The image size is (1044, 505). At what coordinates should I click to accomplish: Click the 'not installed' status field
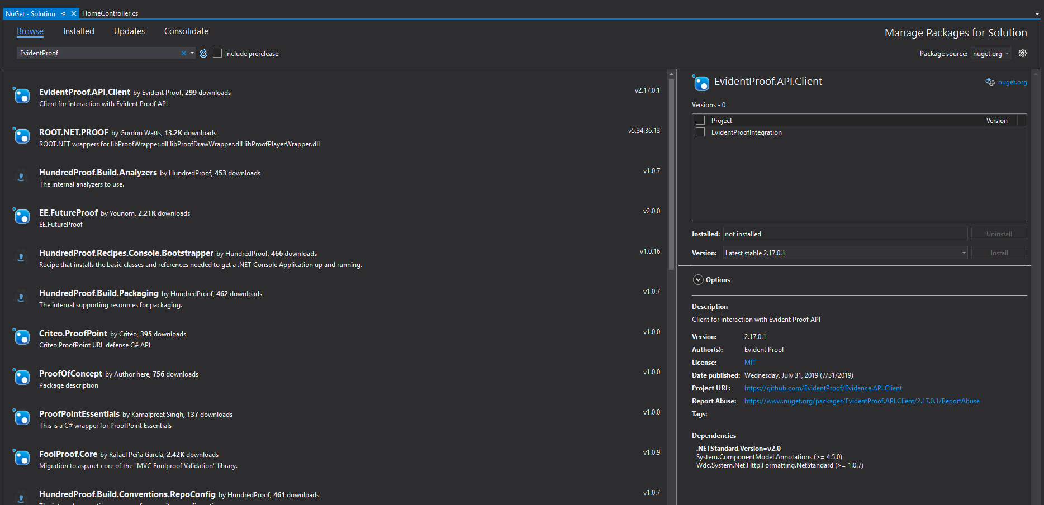coord(845,234)
